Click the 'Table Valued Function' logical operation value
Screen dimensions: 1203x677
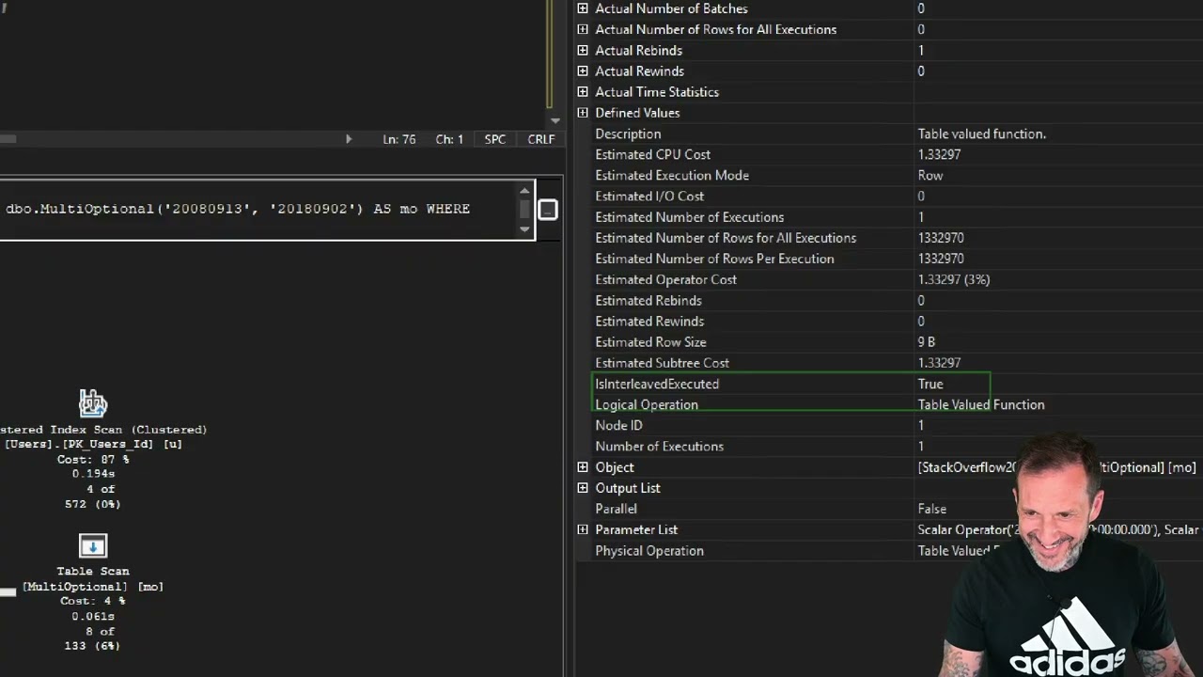(981, 404)
